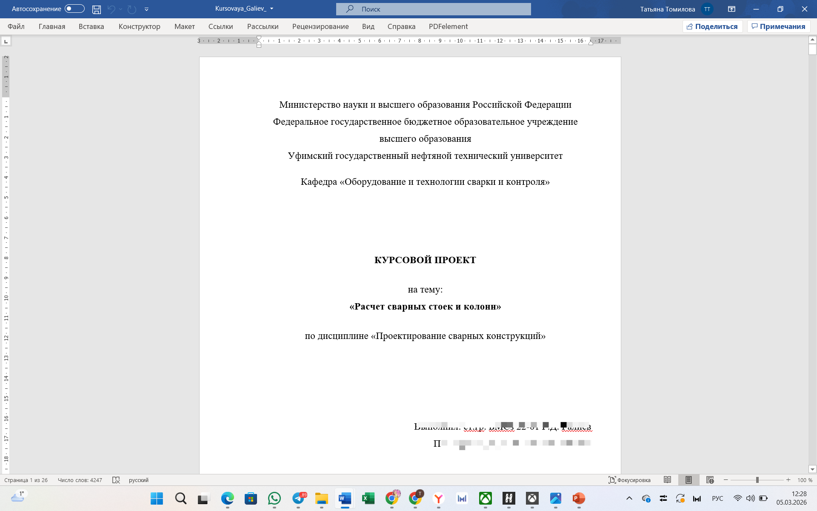
Task: Open Customize Quick Access Toolbar chevron
Action: (x=146, y=9)
